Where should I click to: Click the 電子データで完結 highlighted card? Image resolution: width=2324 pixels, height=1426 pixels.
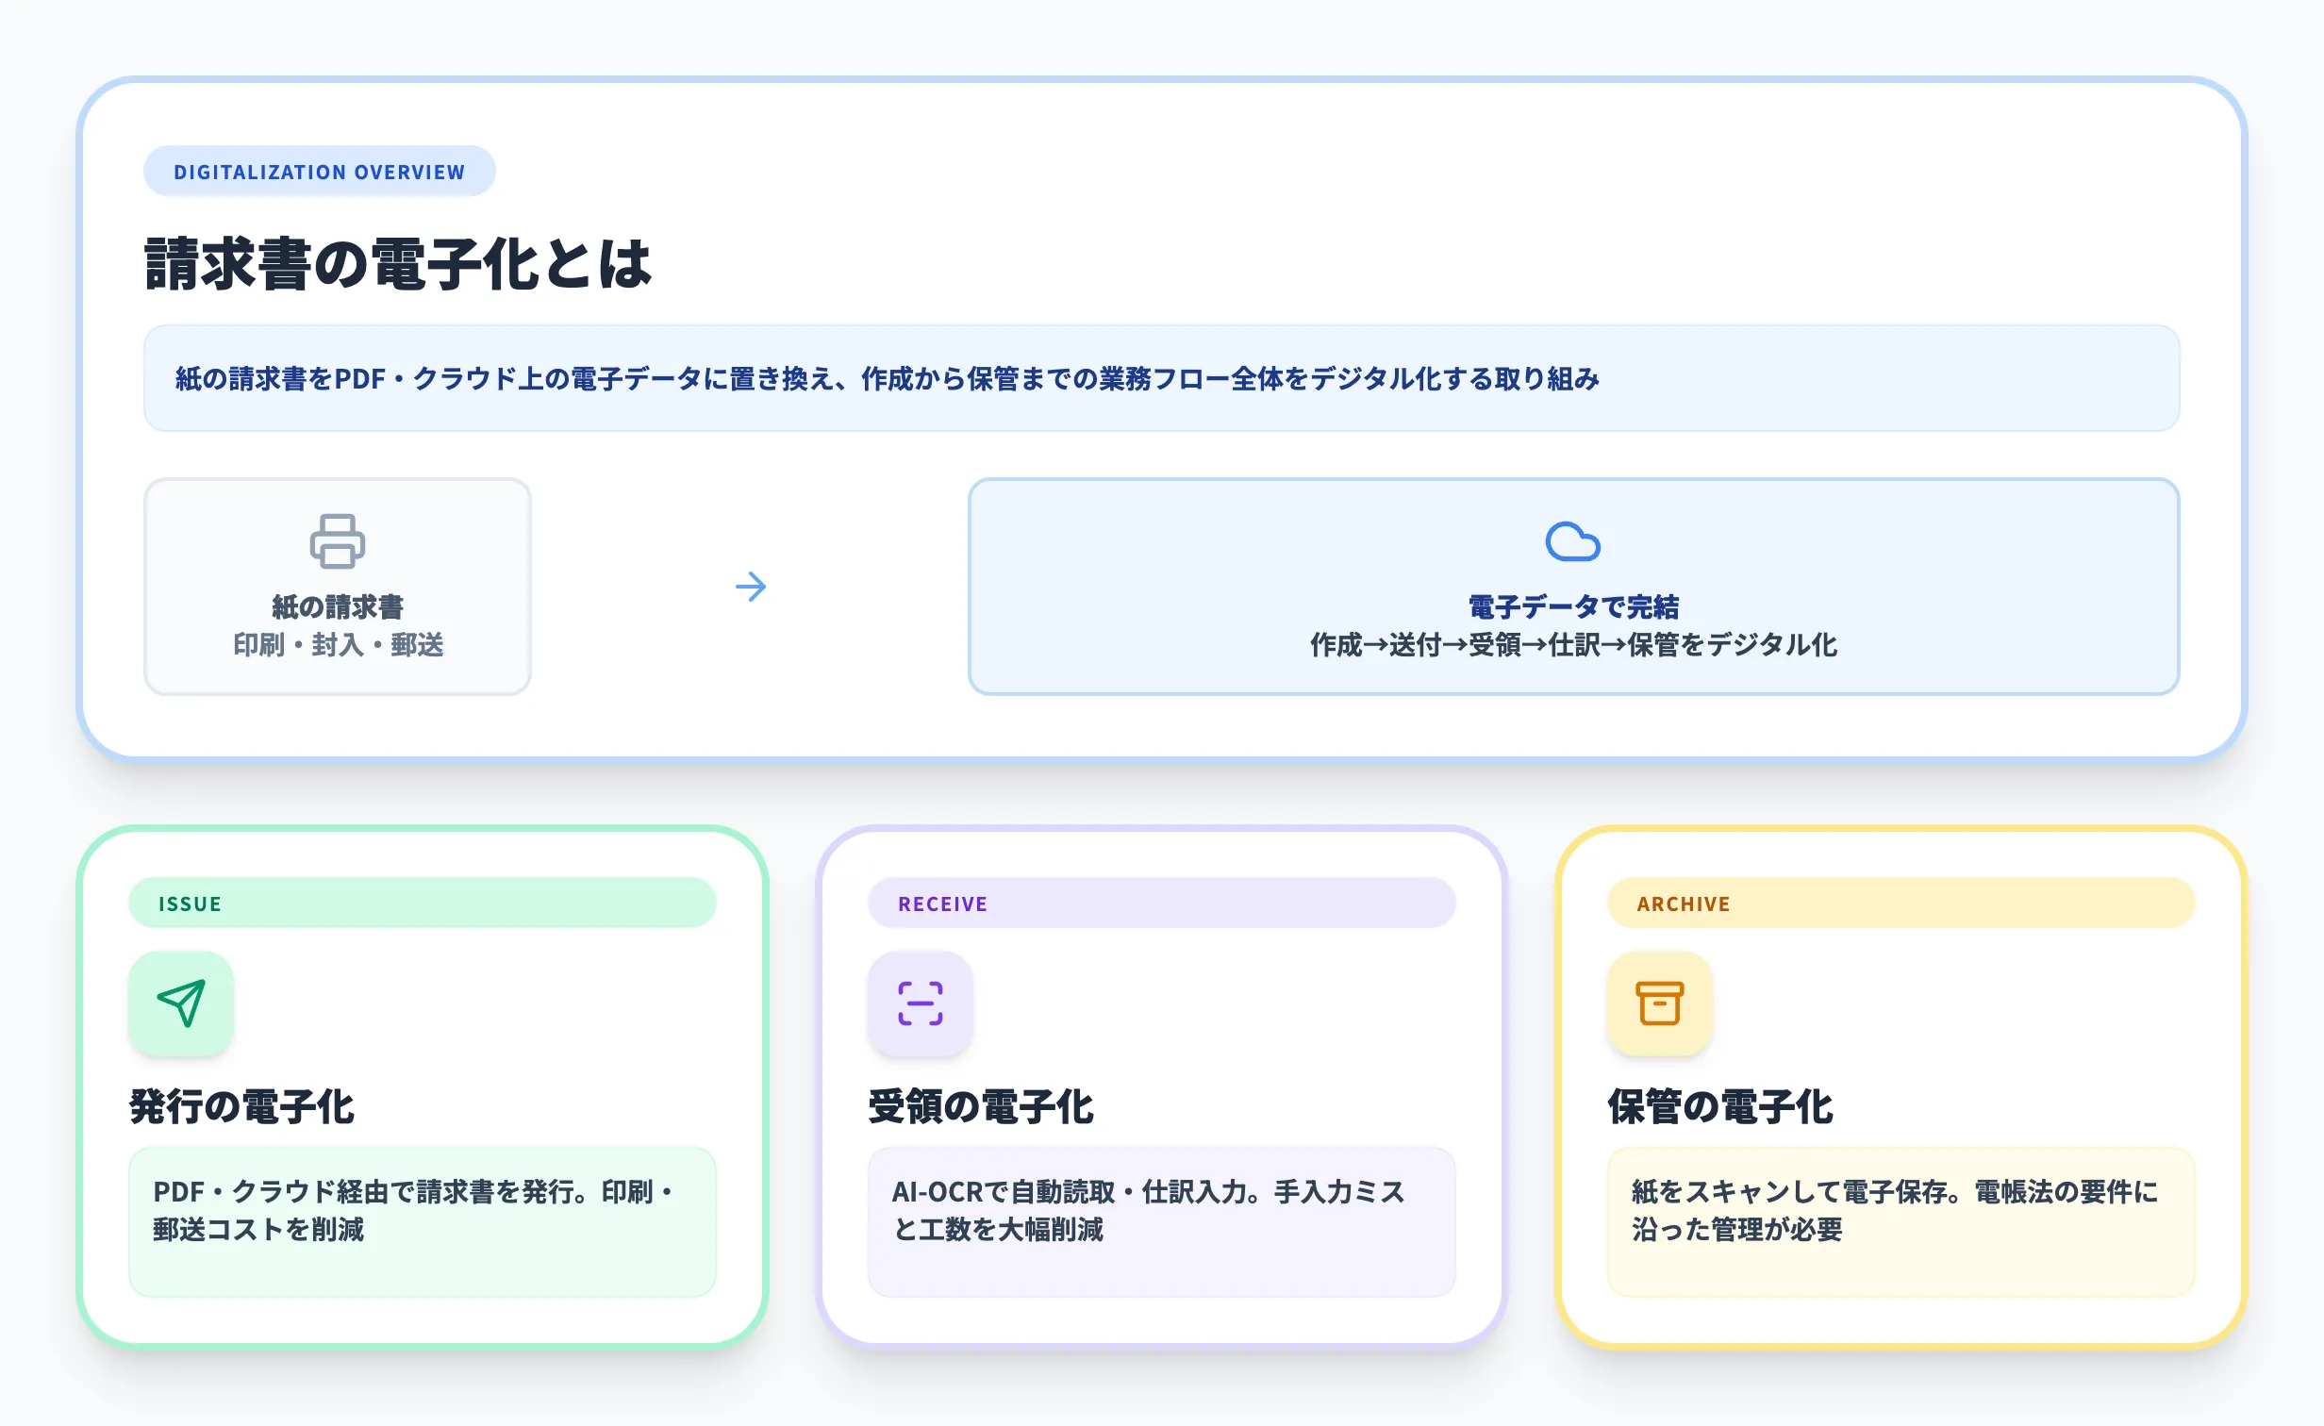[1573, 587]
